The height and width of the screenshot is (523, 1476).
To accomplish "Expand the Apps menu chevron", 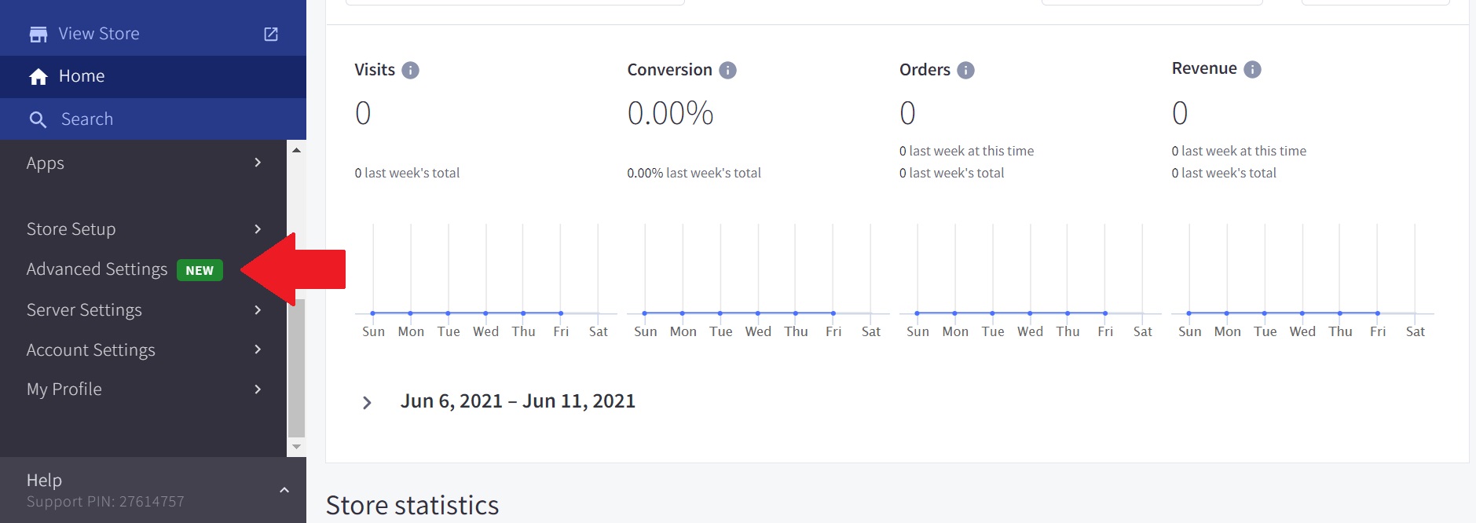I will [258, 163].
